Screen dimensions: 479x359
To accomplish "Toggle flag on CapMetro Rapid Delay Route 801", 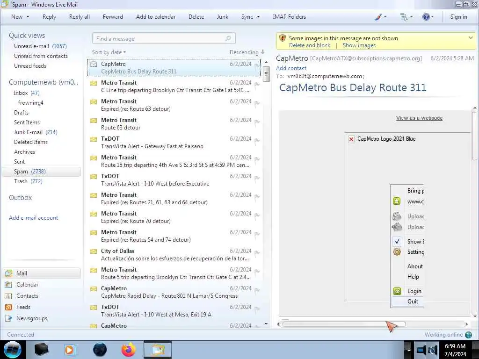I will click(x=257, y=290).
